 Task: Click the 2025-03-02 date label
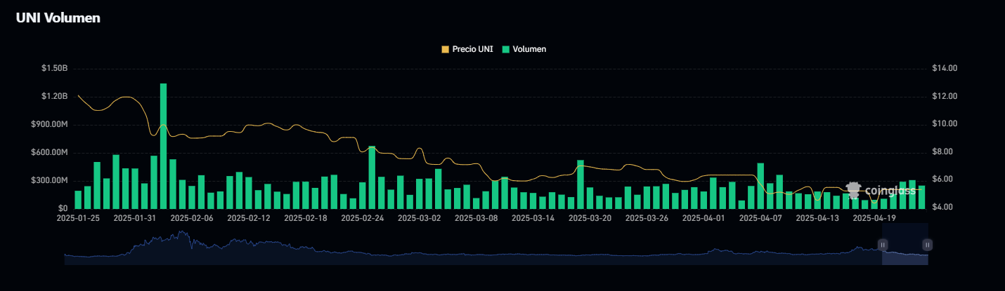pos(420,218)
